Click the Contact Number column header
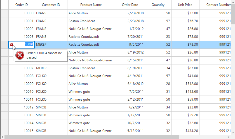Image resolution: width=235 pixels, height=139 pixels. pos(215,5)
